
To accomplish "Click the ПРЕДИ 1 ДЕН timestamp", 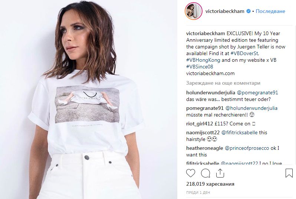I will 198,193.
